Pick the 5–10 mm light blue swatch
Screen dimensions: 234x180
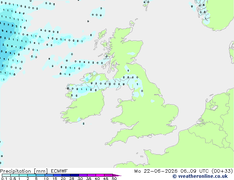pyautogui.click(x=40, y=175)
